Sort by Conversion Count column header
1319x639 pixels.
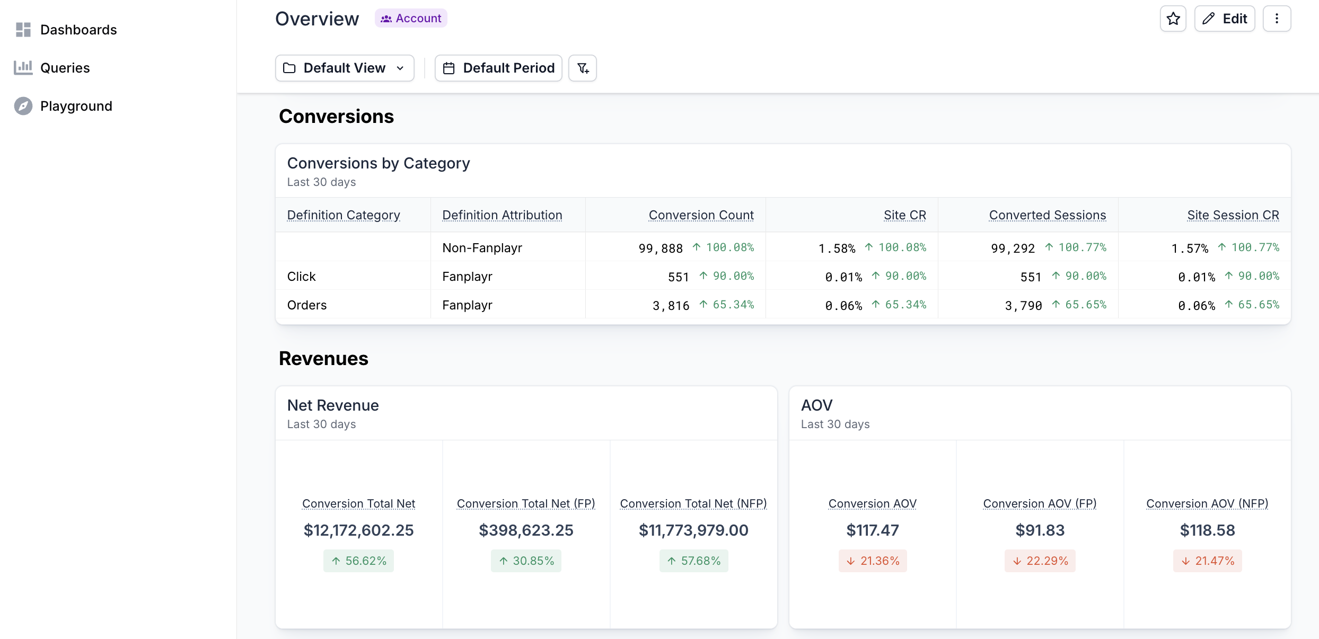701,215
